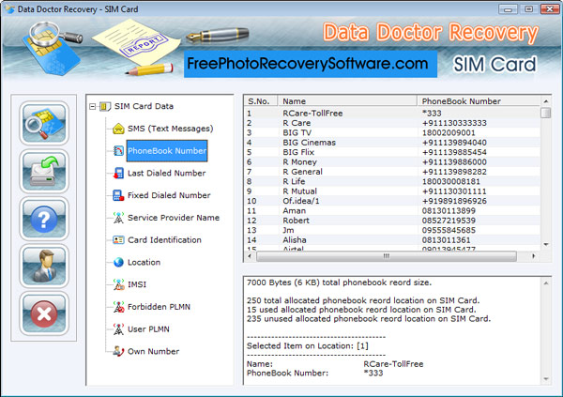This screenshot has height=397, width=563.
Task: Sort by PhoneBook Number column header
Action: coord(479,101)
